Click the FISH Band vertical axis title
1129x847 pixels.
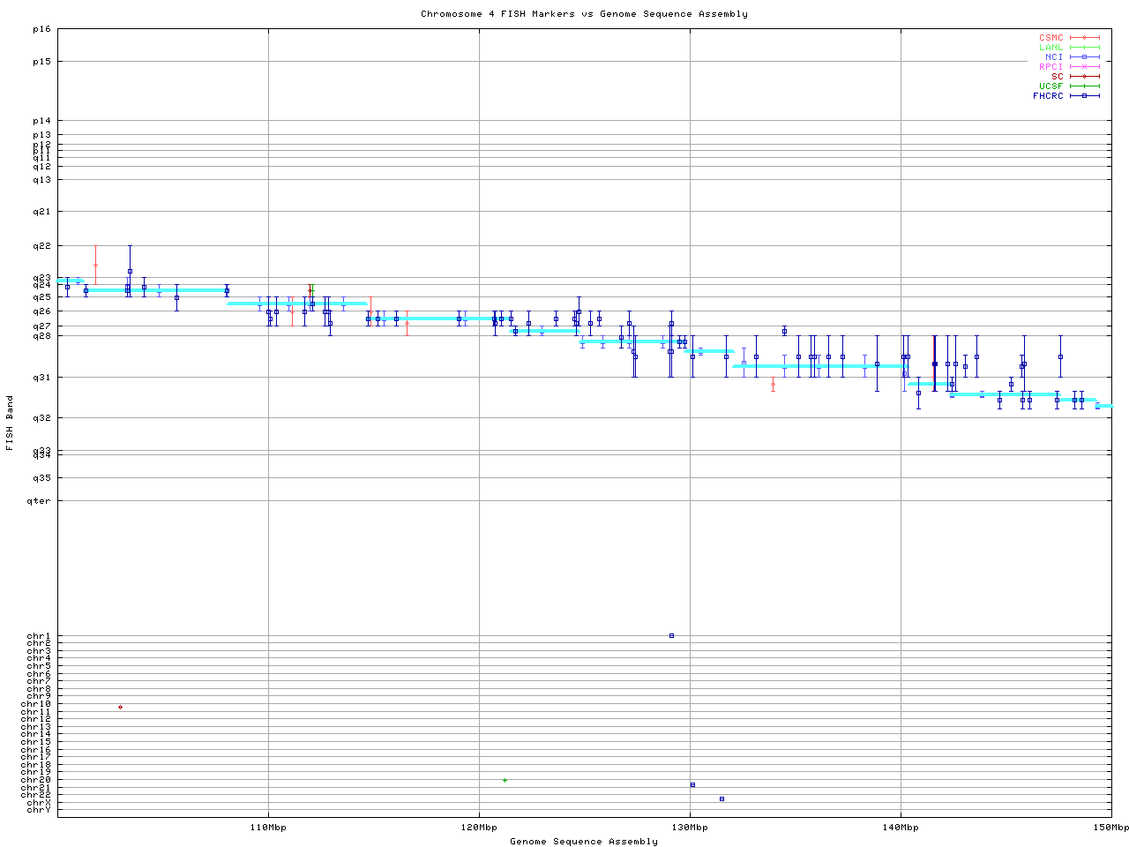(x=10, y=423)
